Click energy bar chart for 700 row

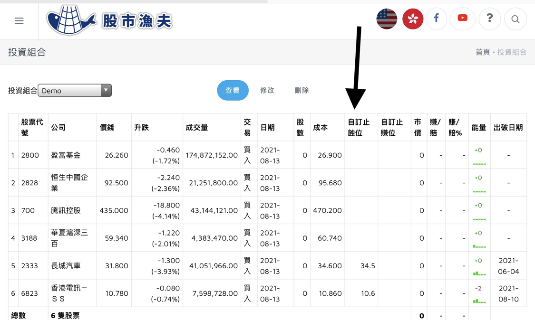pos(479,219)
